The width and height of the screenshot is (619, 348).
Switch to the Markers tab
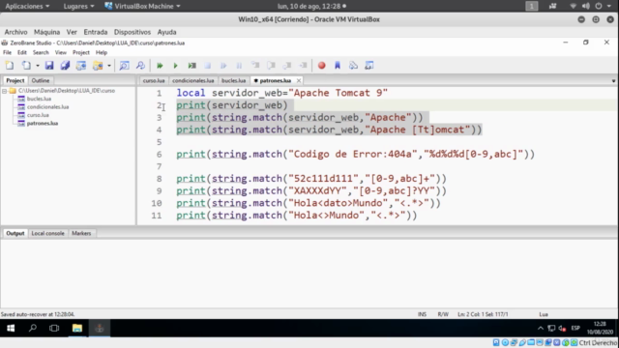point(81,233)
